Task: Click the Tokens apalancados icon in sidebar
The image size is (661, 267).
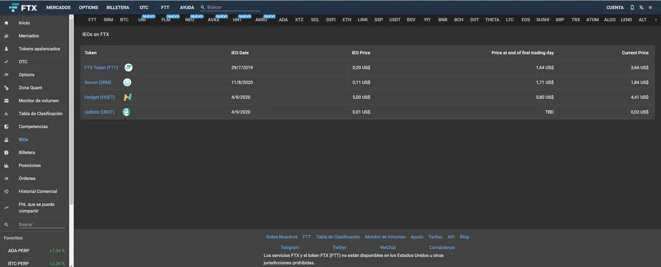Action: (x=6, y=48)
